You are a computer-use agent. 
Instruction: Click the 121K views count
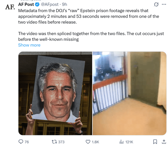coord(129,142)
